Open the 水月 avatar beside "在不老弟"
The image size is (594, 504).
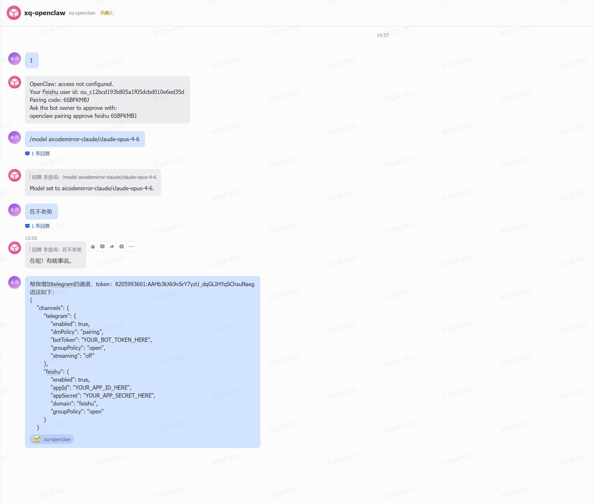pos(15,210)
